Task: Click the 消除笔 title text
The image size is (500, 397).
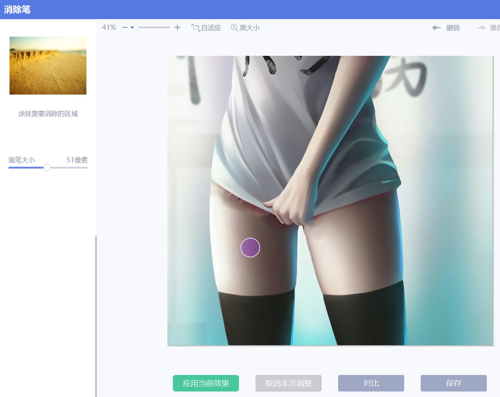Action: pos(17,10)
